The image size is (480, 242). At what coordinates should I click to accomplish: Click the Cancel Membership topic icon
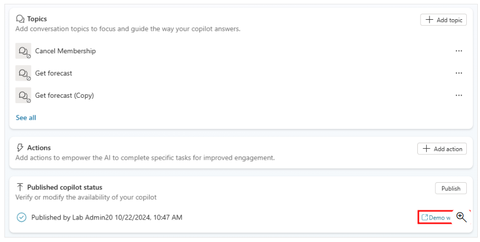[23, 51]
